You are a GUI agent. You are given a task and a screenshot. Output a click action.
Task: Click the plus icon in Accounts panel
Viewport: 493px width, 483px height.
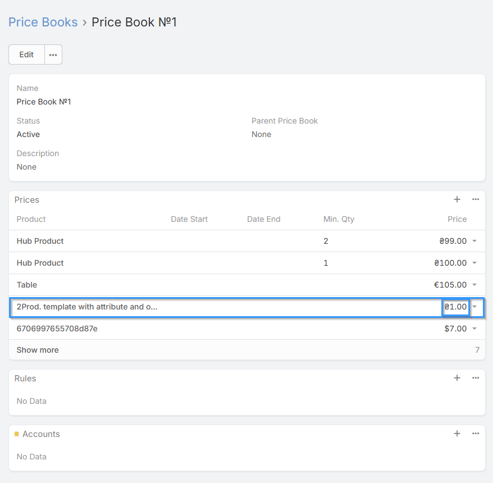pyautogui.click(x=457, y=434)
